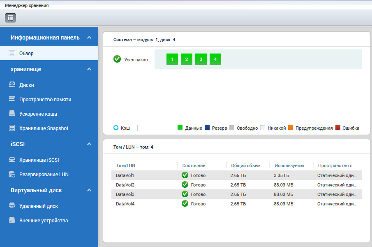This screenshot has height=247, width=372.
Task: Click the green Данные legend swatch
Action: 180,128
